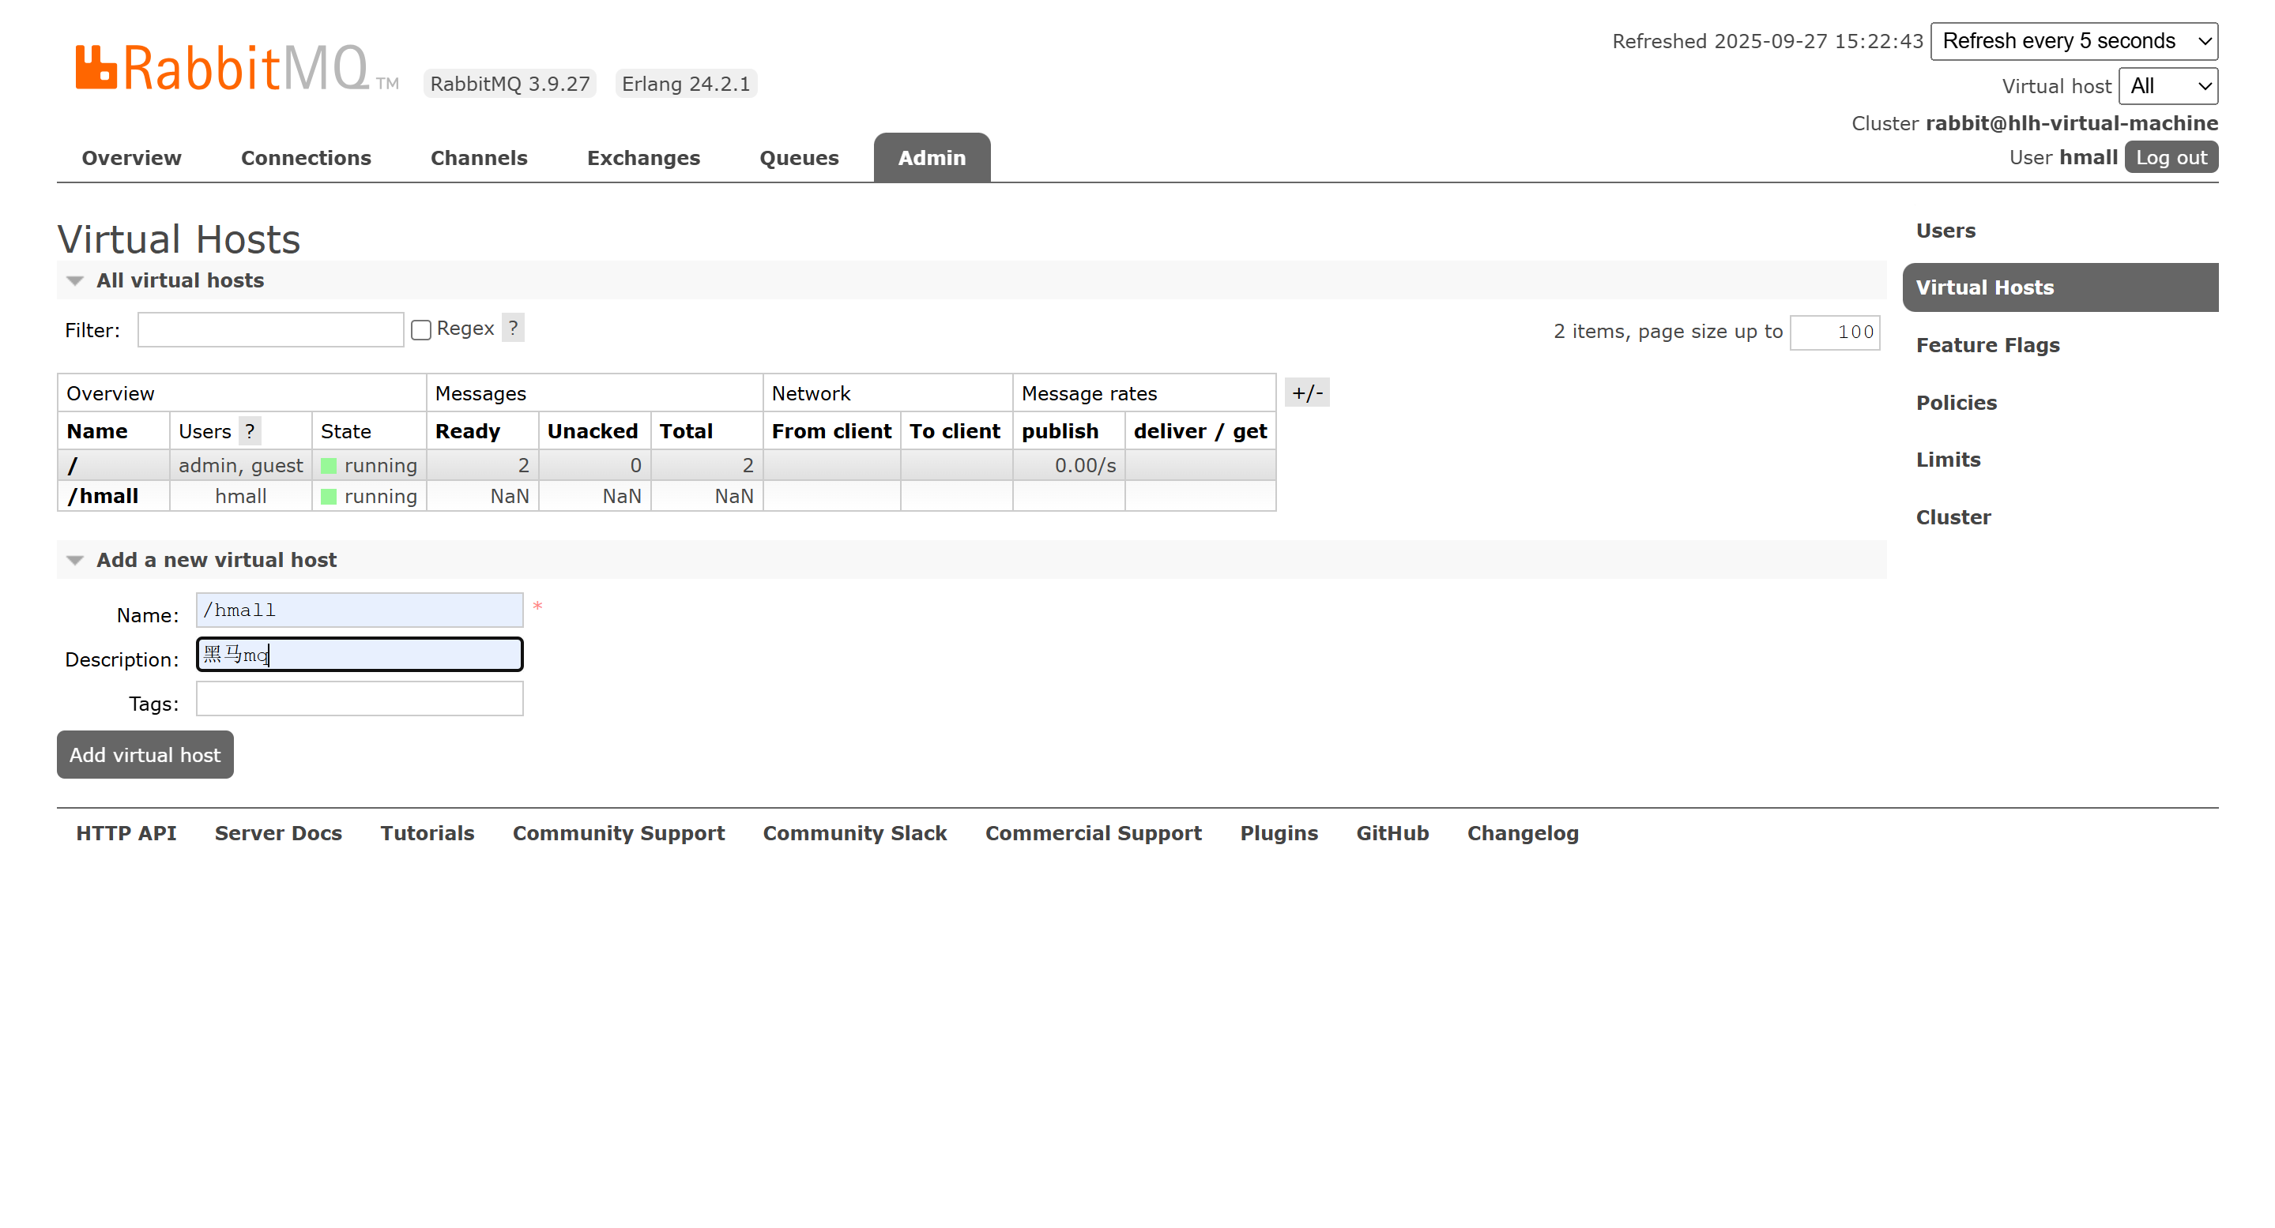Open Feature Flags in the sidebar
2275x1228 pixels.
click(1987, 344)
